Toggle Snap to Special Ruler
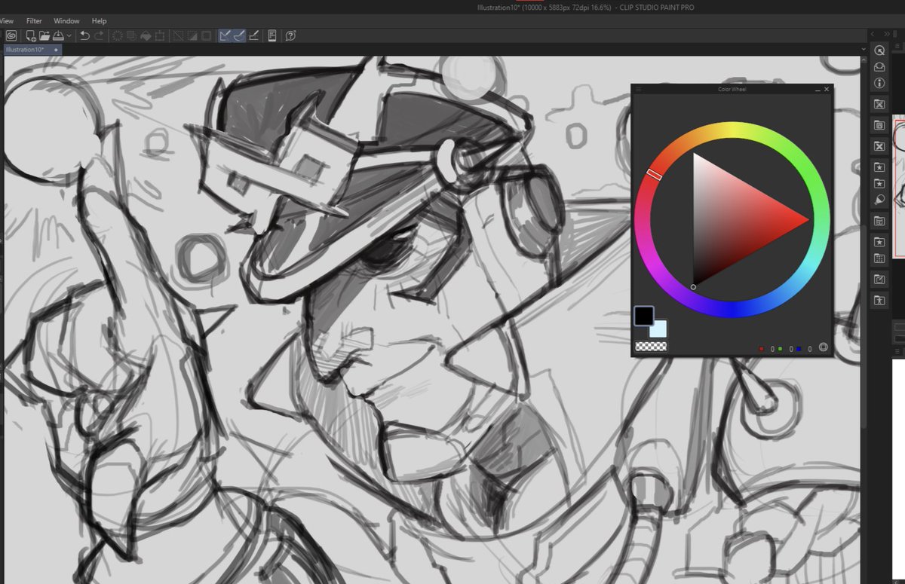This screenshot has height=584, width=905. click(238, 35)
